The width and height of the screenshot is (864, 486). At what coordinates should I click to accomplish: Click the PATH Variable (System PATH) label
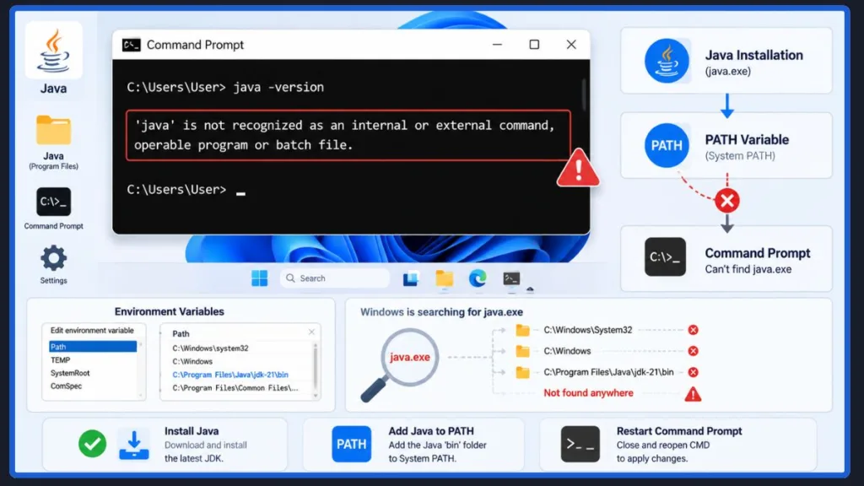pos(747,147)
